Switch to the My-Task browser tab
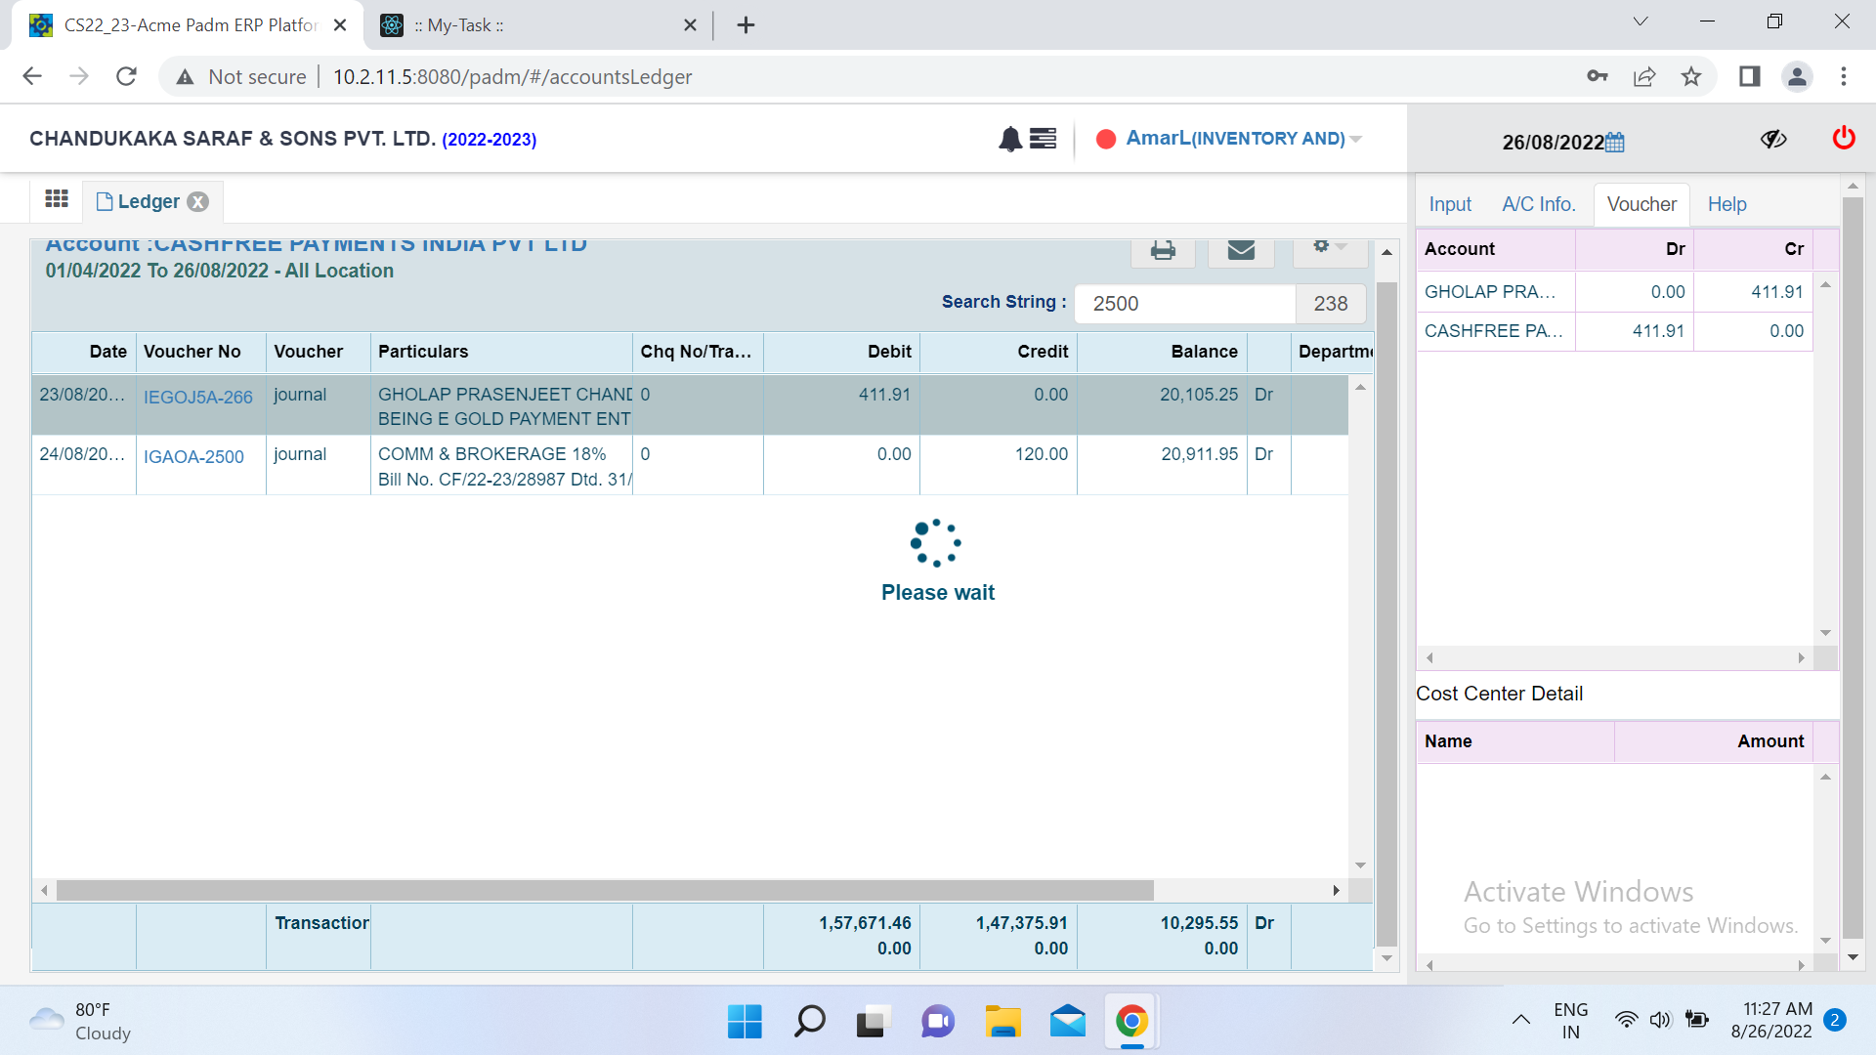The width and height of the screenshot is (1876, 1055). point(538,25)
